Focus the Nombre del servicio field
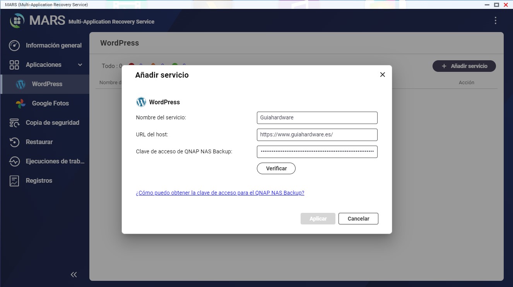The image size is (513, 287). (317, 118)
